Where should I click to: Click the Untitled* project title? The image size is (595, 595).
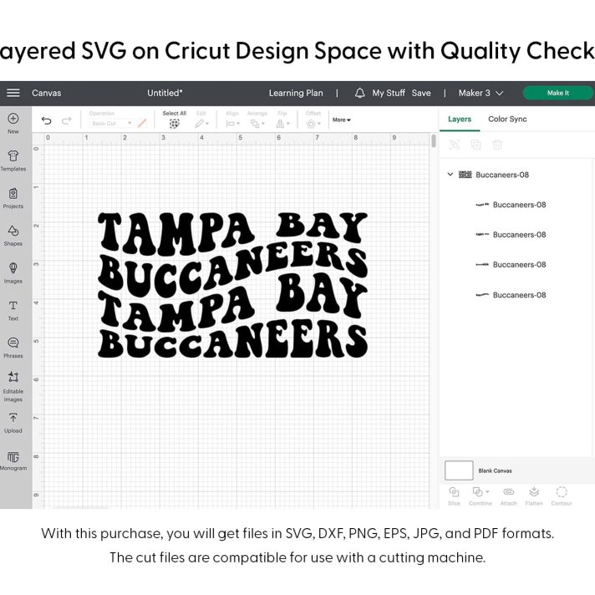click(x=165, y=93)
